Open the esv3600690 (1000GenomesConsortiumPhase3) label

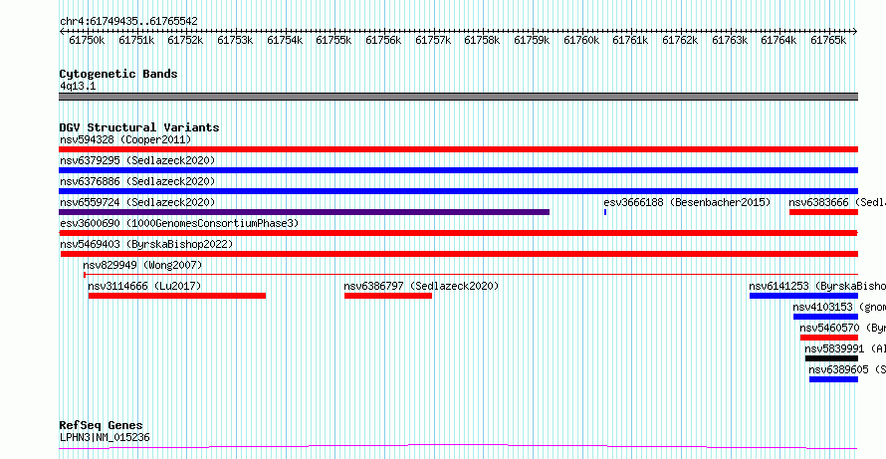(179, 223)
